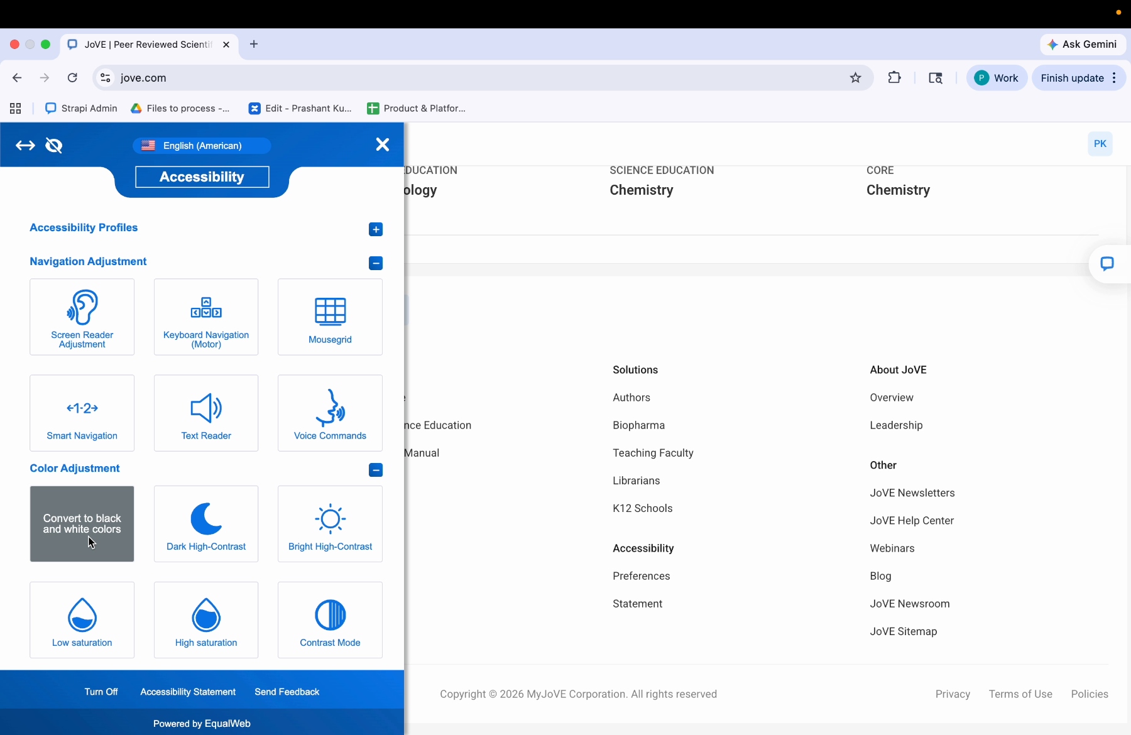
Task: Open the apps grid in bookmarks bar
Action: click(x=16, y=109)
